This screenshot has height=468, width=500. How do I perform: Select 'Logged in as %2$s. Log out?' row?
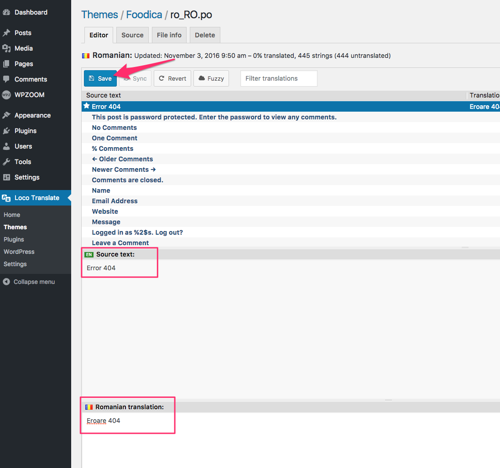pyautogui.click(x=291, y=232)
